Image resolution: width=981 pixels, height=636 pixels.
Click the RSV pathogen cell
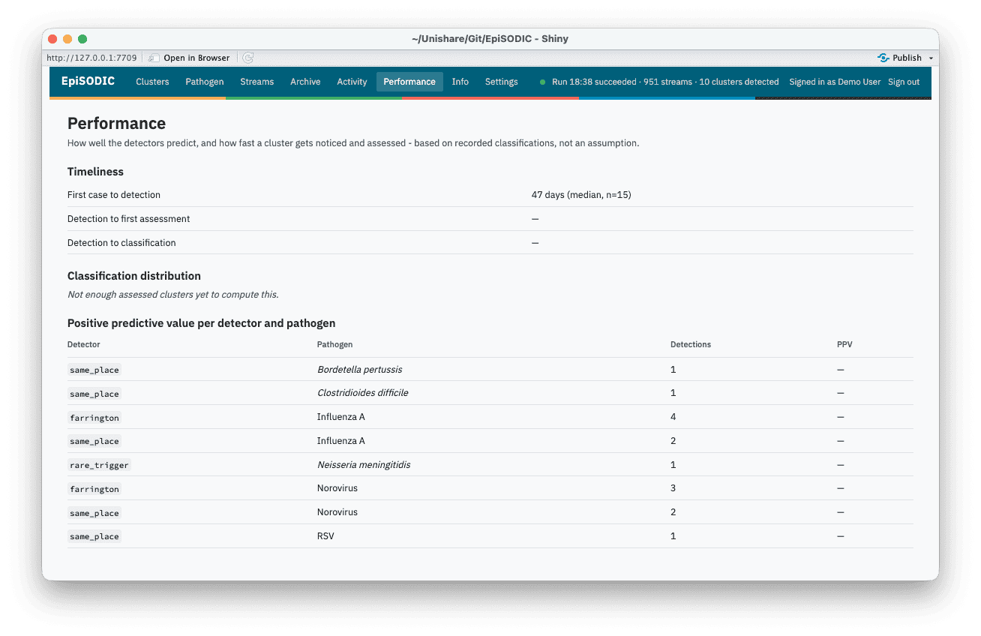(x=325, y=536)
